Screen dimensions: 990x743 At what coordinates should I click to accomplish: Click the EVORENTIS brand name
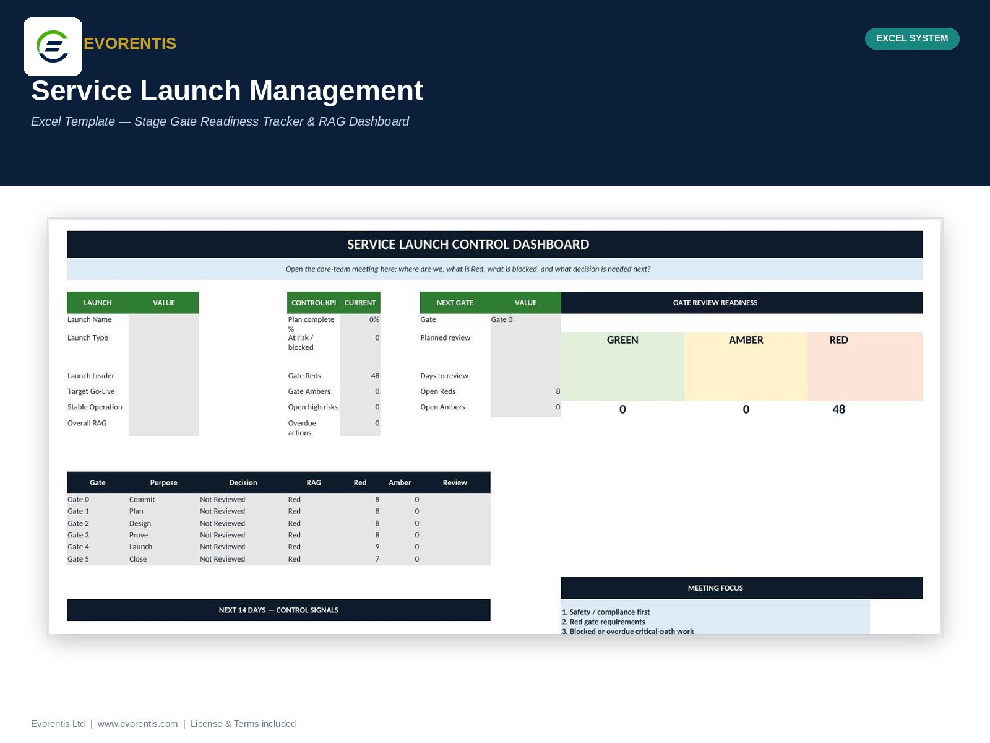point(130,43)
